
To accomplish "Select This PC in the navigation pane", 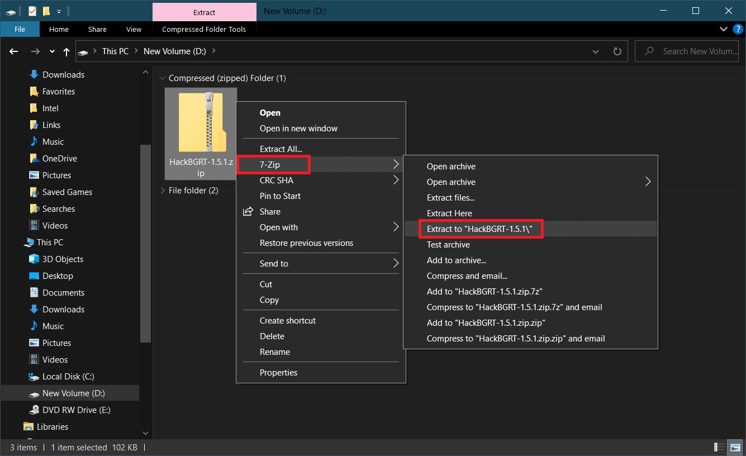I will [x=50, y=243].
